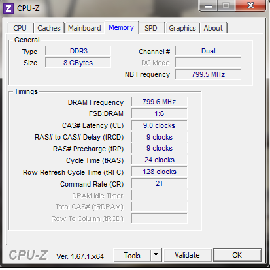The height and width of the screenshot is (270, 270).
Task: Click the Cycle Time (tRAS) label
Action: (95, 160)
